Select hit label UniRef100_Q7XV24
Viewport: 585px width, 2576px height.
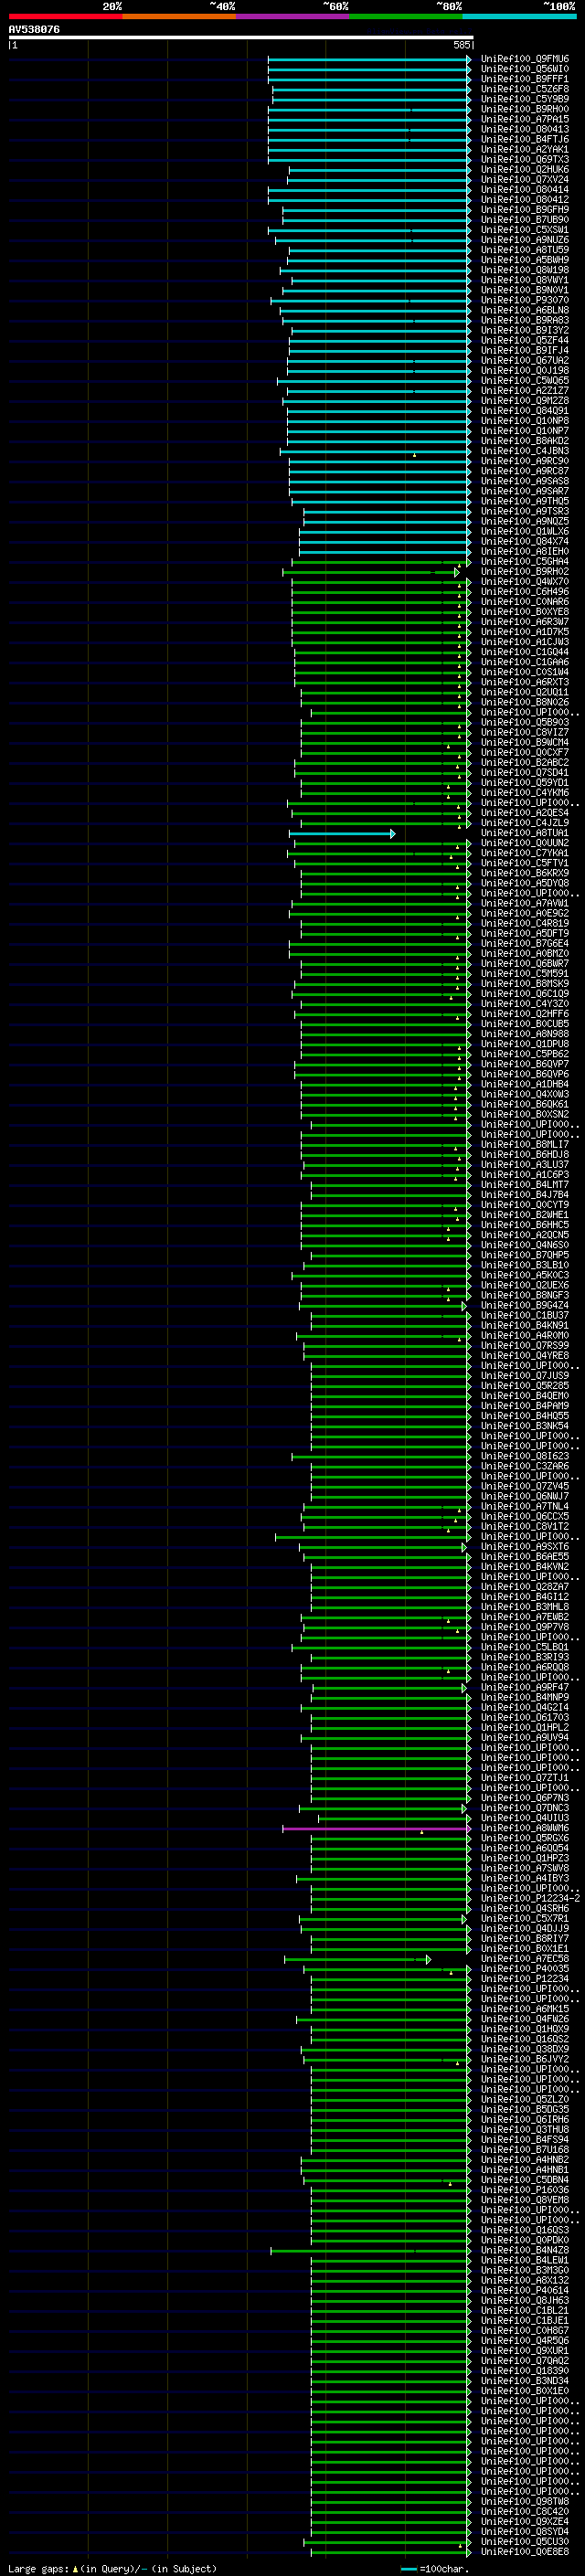point(524,179)
